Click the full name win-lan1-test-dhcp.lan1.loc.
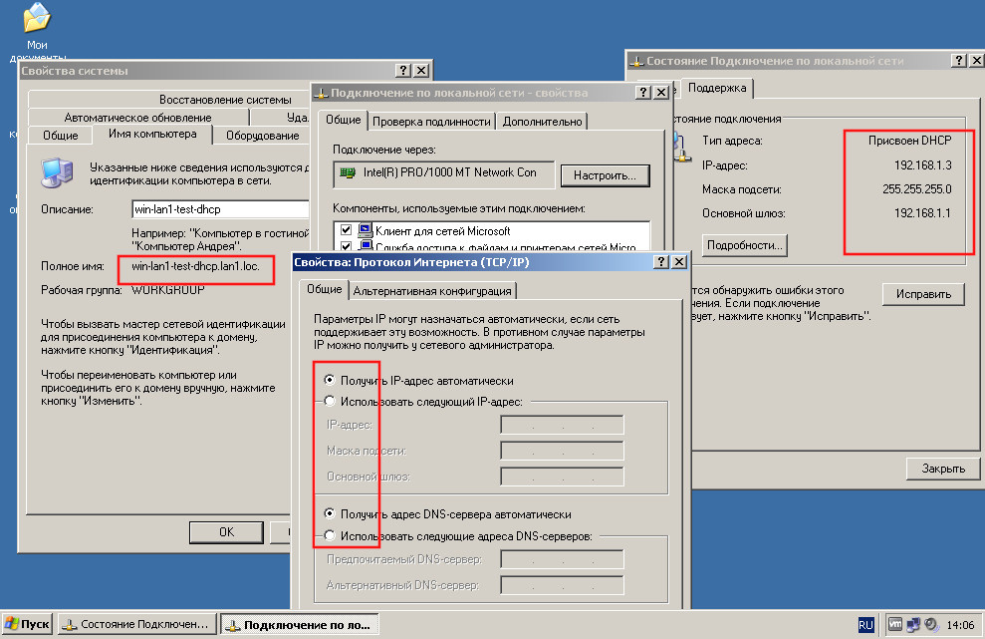This screenshot has height=639, width=985. coord(195,266)
